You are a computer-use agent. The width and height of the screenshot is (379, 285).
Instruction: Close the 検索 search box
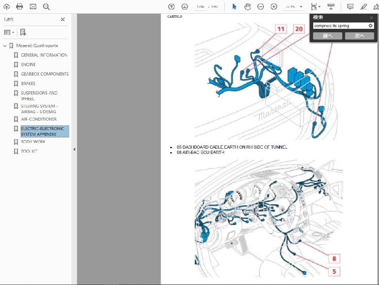[372, 17]
